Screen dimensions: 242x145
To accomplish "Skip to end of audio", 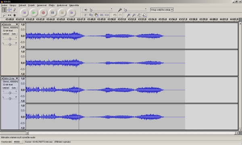I will click(72, 12).
